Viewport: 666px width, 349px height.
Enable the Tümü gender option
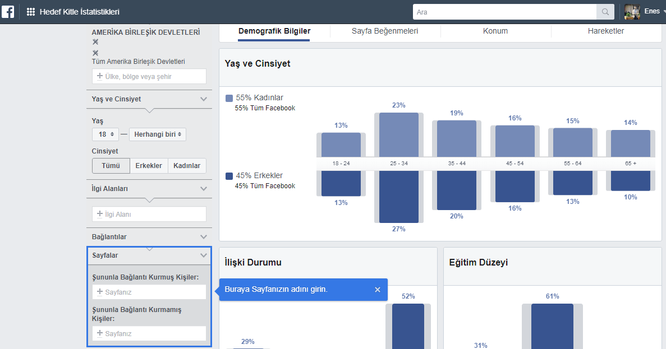[110, 165]
